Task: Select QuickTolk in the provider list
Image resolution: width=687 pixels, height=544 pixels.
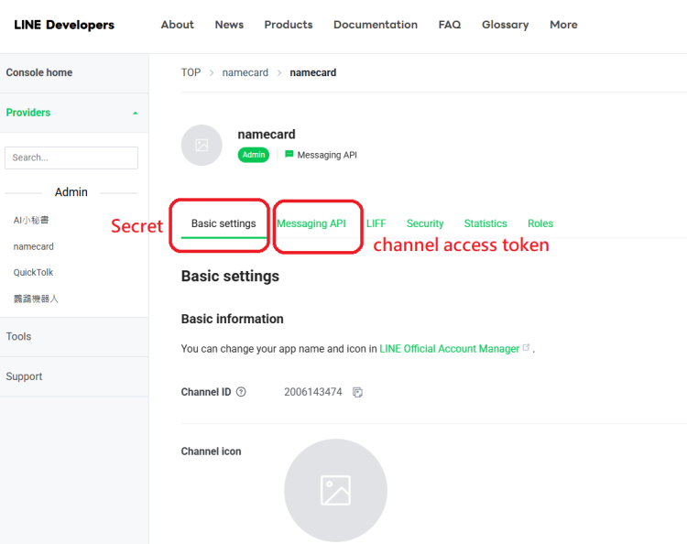Action: [x=34, y=273]
